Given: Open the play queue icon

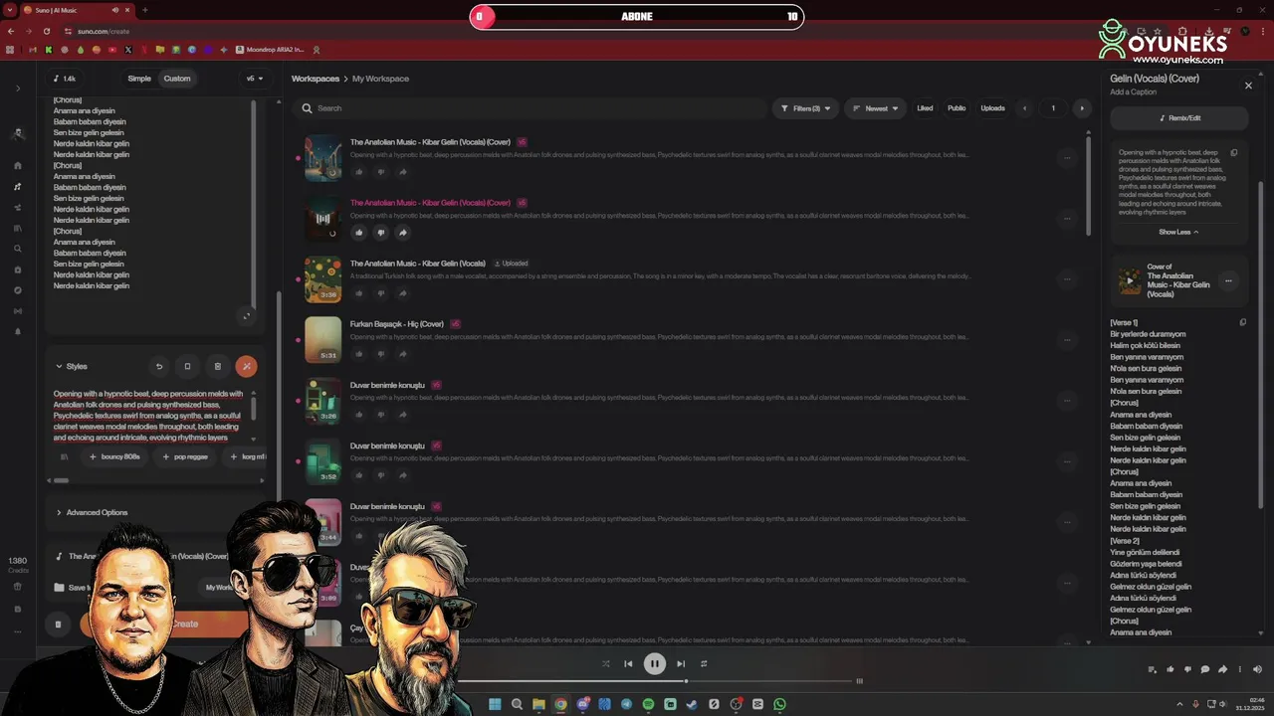Looking at the screenshot, I should coord(1153,669).
